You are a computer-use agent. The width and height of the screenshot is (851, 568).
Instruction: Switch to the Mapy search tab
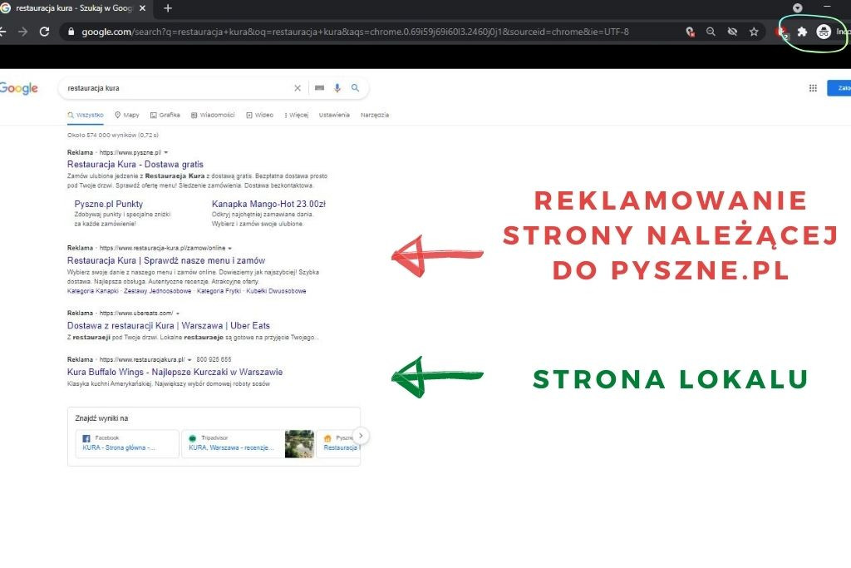point(127,116)
